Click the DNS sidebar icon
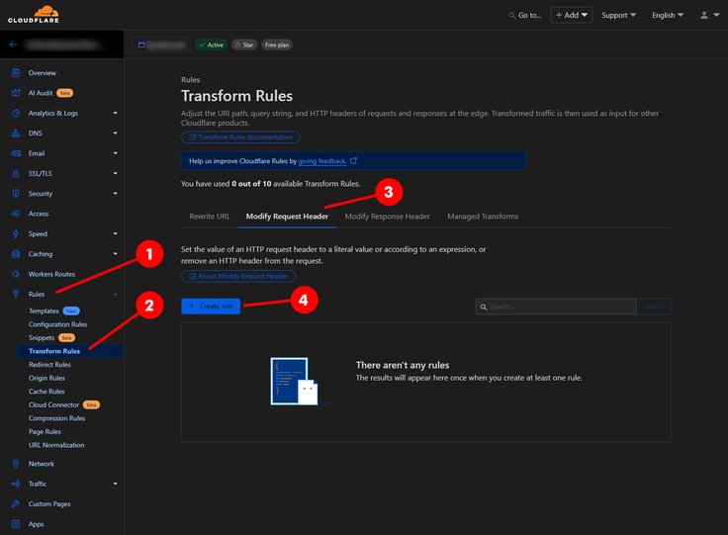Image resolution: width=728 pixels, height=535 pixels. click(16, 134)
